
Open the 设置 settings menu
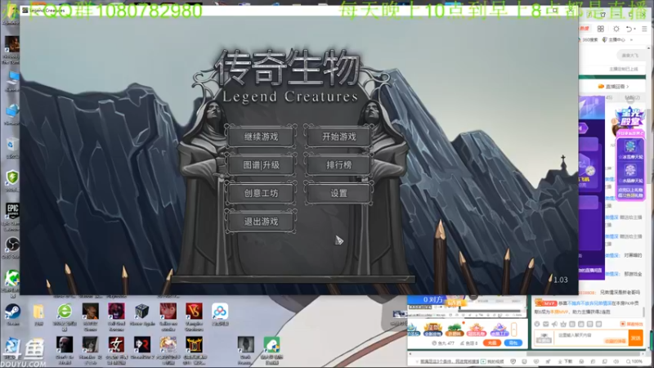(338, 193)
